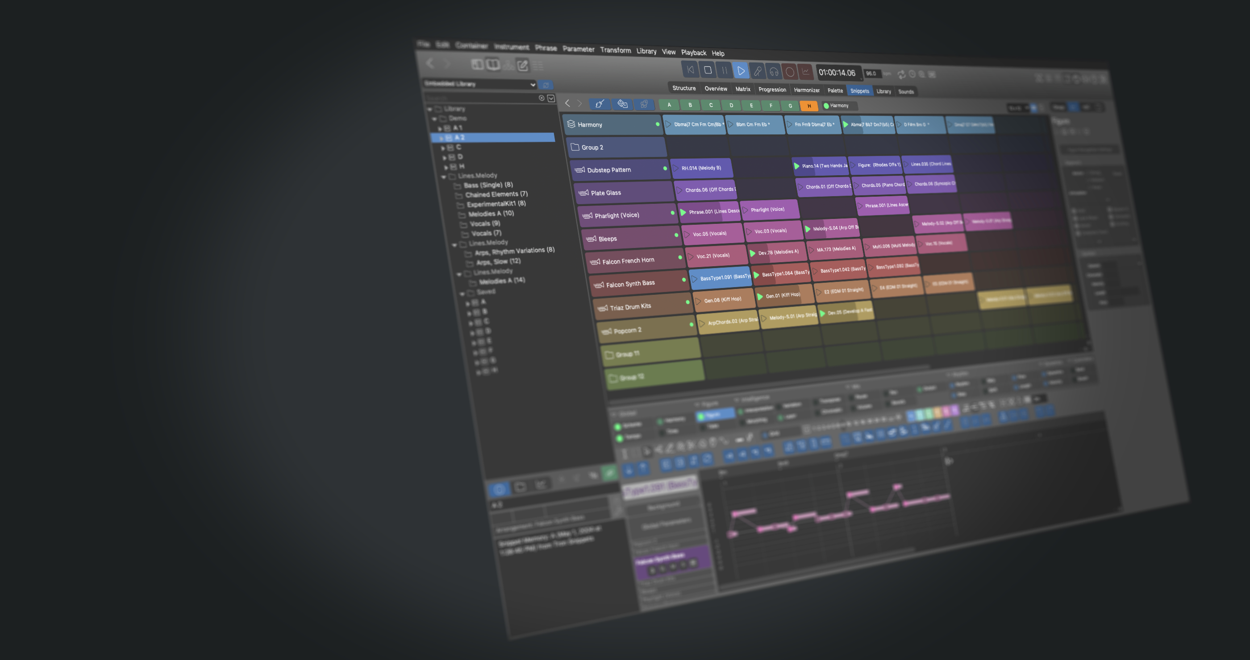Toggle the green dot on Popcorn 2
This screenshot has width=1250, height=660.
(x=692, y=324)
